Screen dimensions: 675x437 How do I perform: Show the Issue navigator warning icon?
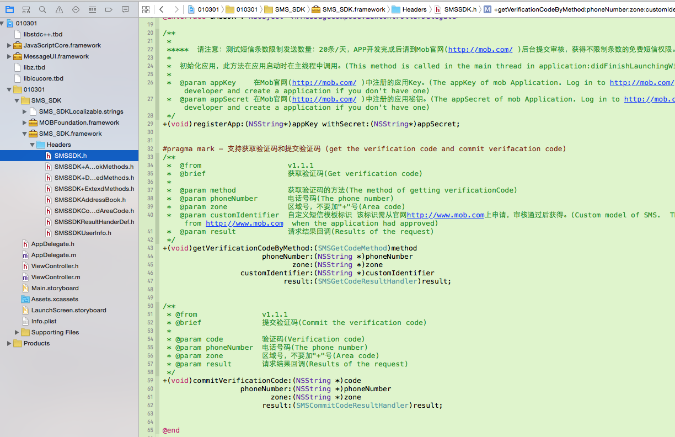pyautogui.click(x=59, y=9)
